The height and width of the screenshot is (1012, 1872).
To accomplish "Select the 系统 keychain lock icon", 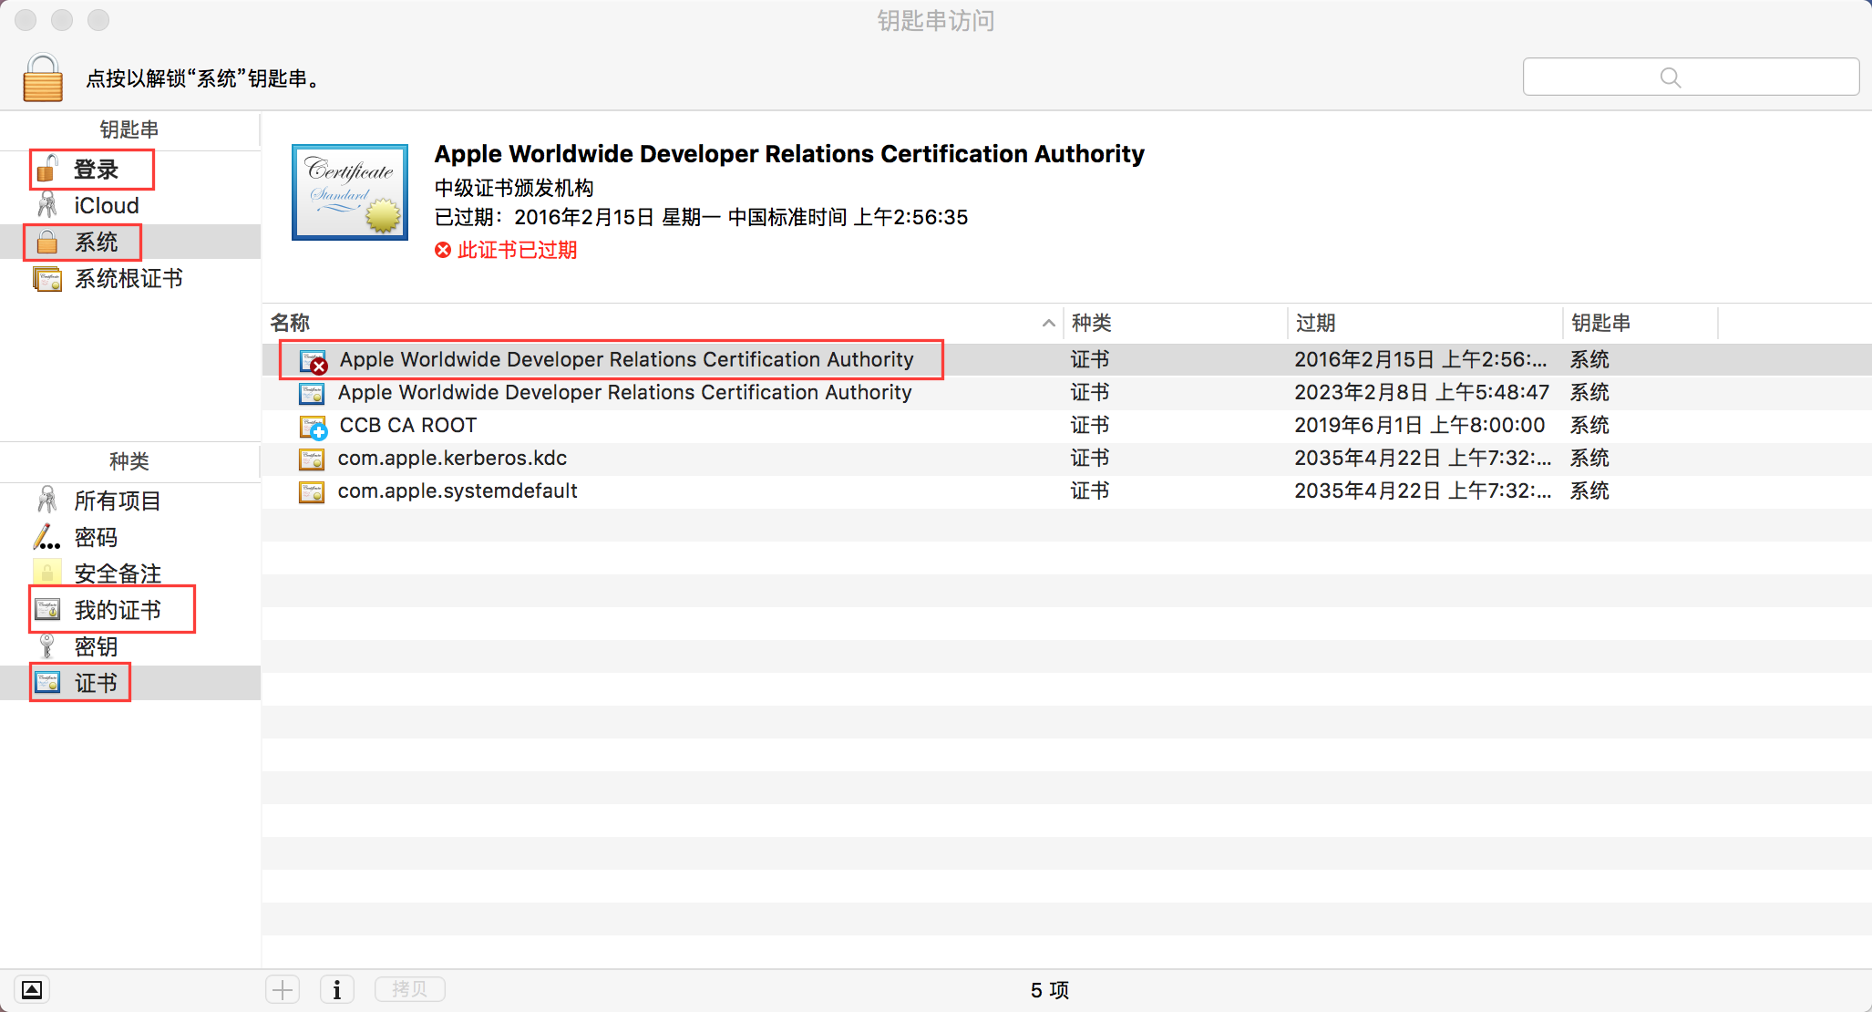I will [x=47, y=243].
